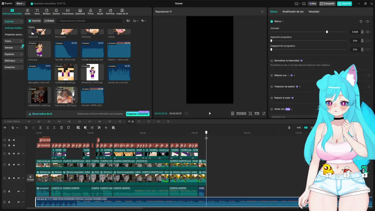This screenshot has height=211, width=375.
Task: Mute the club jazz audio track
Action: [x=18, y=202]
